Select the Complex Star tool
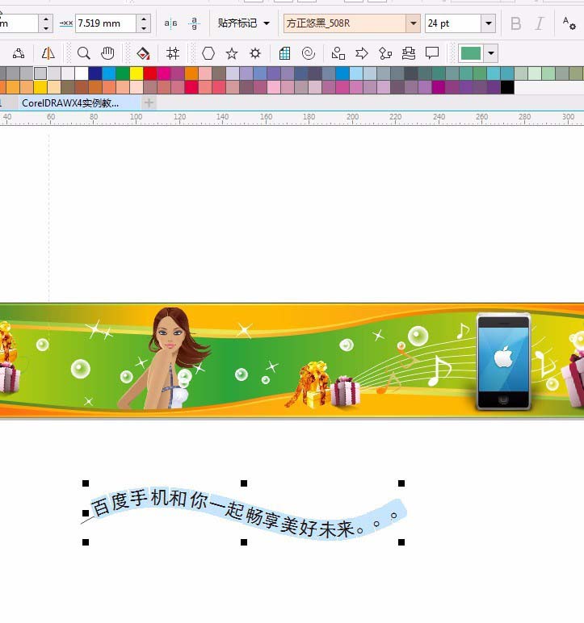This screenshot has height=623, width=584. click(x=255, y=53)
